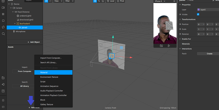Click the pause icon in left sidebar
The image size is (219, 110).
click(3, 14)
